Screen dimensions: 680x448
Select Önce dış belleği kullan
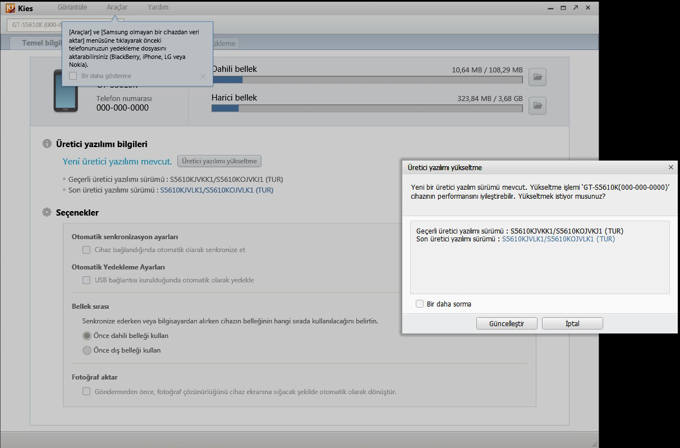point(87,350)
